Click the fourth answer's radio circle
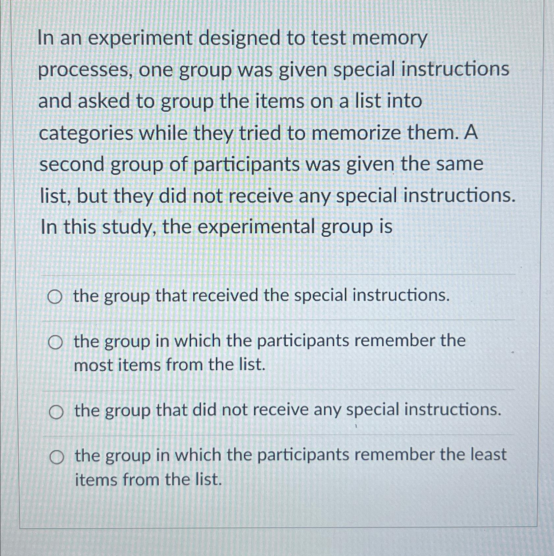 56,456
